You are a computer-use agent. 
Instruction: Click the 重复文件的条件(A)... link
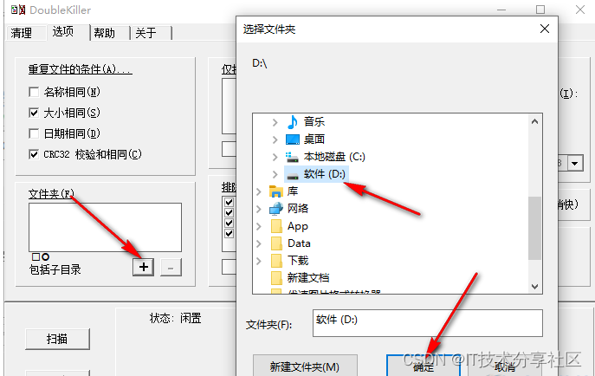[80, 69]
